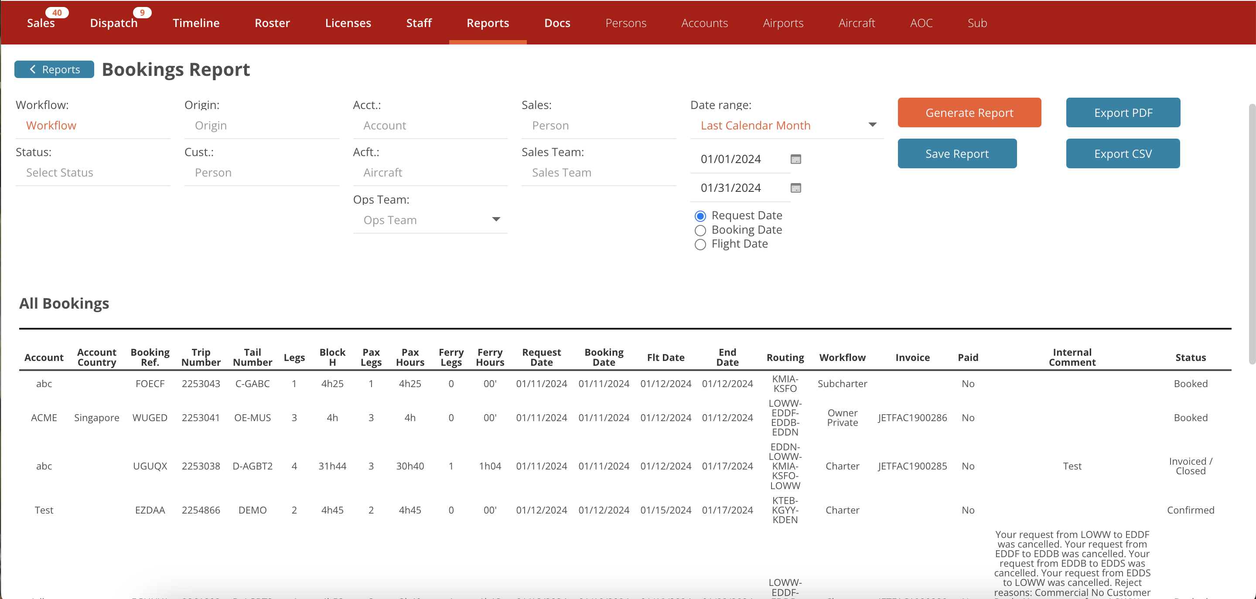The height and width of the screenshot is (599, 1256).
Task: Open the Sales tab
Action: click(41, 23)
